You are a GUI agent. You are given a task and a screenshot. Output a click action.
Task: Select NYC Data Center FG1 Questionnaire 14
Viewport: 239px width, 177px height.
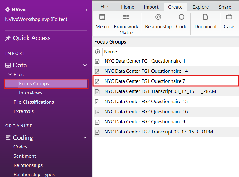(146, 71)
